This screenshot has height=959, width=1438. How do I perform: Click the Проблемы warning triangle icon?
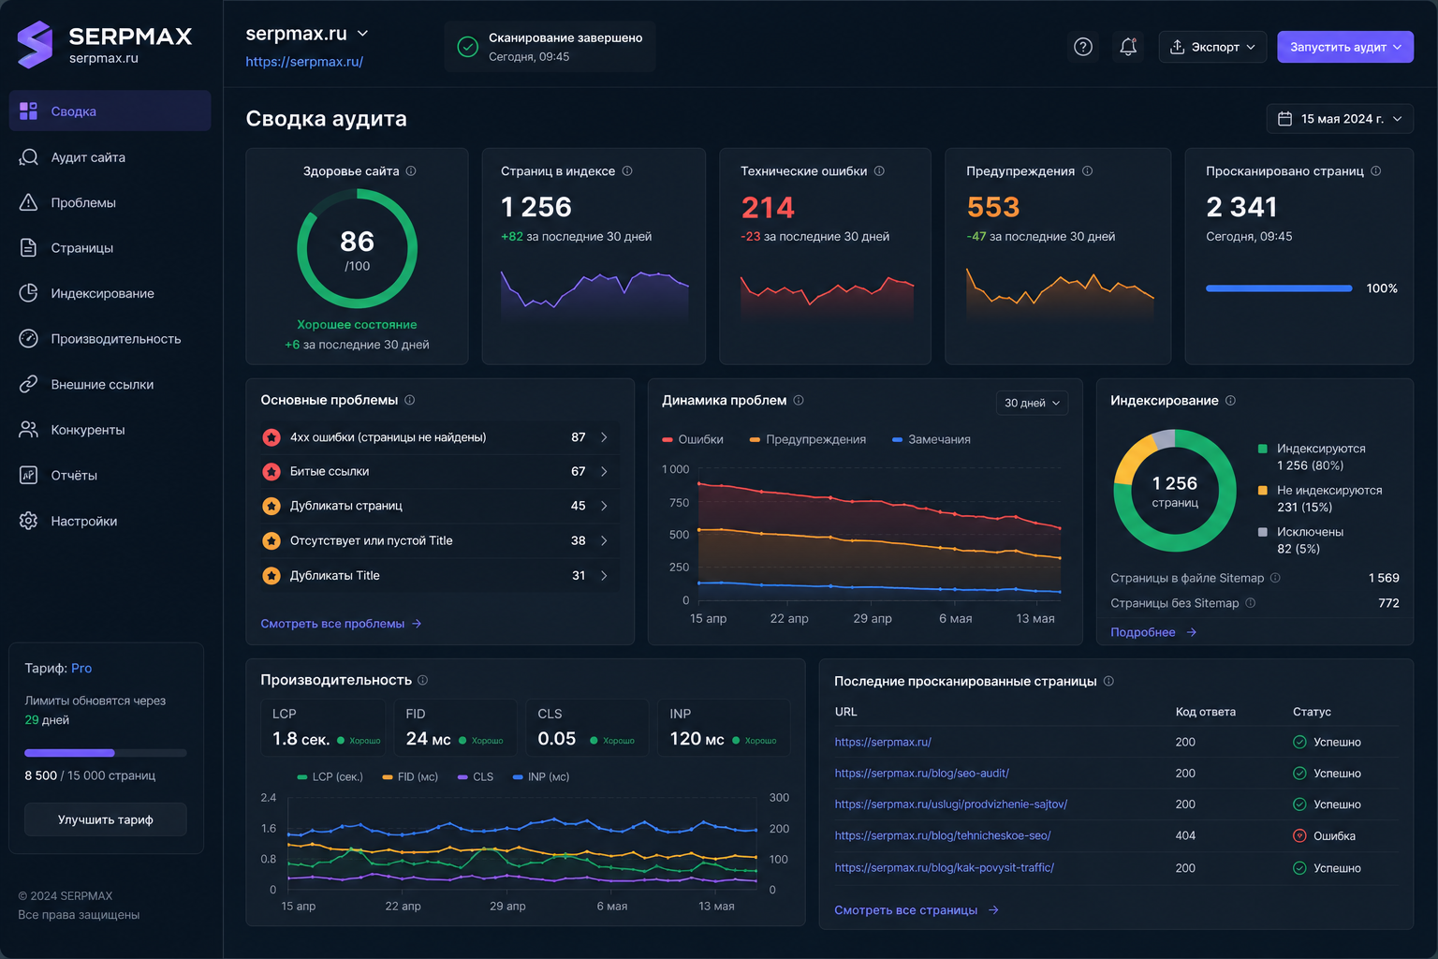(x=29, y=202)
